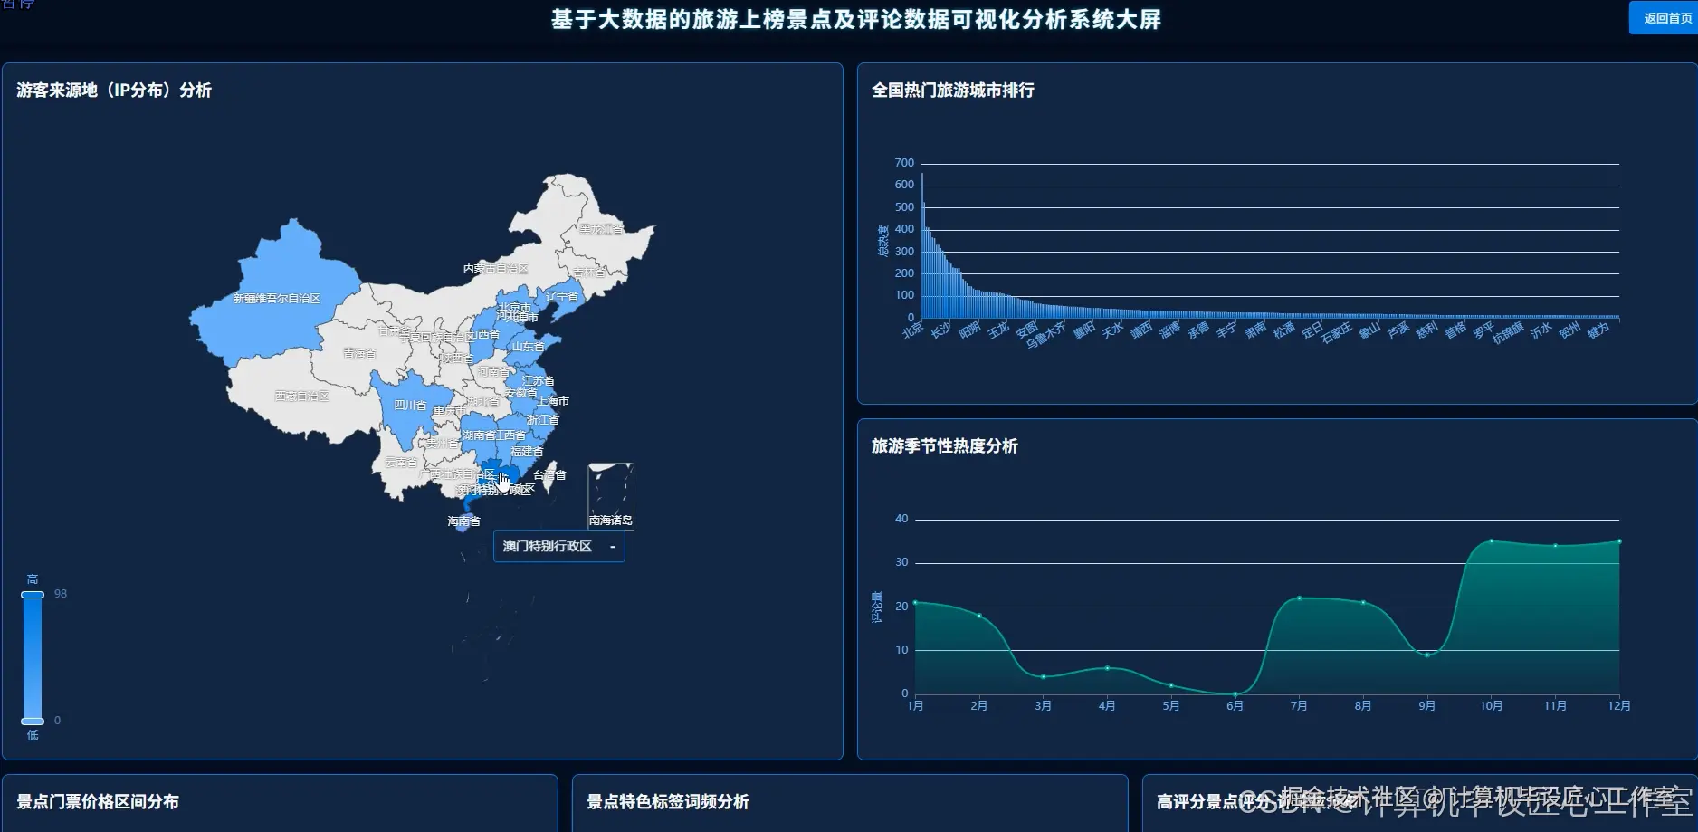Image resolution: width=1698 pixels, height=832 pixels.
Task: Click the April data point on seasonal chart
Action: 1107,668
